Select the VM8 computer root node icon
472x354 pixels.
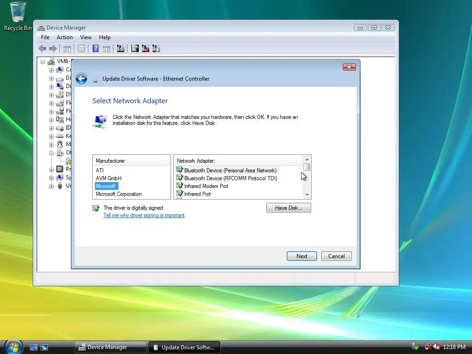click(x=52, y=61)
